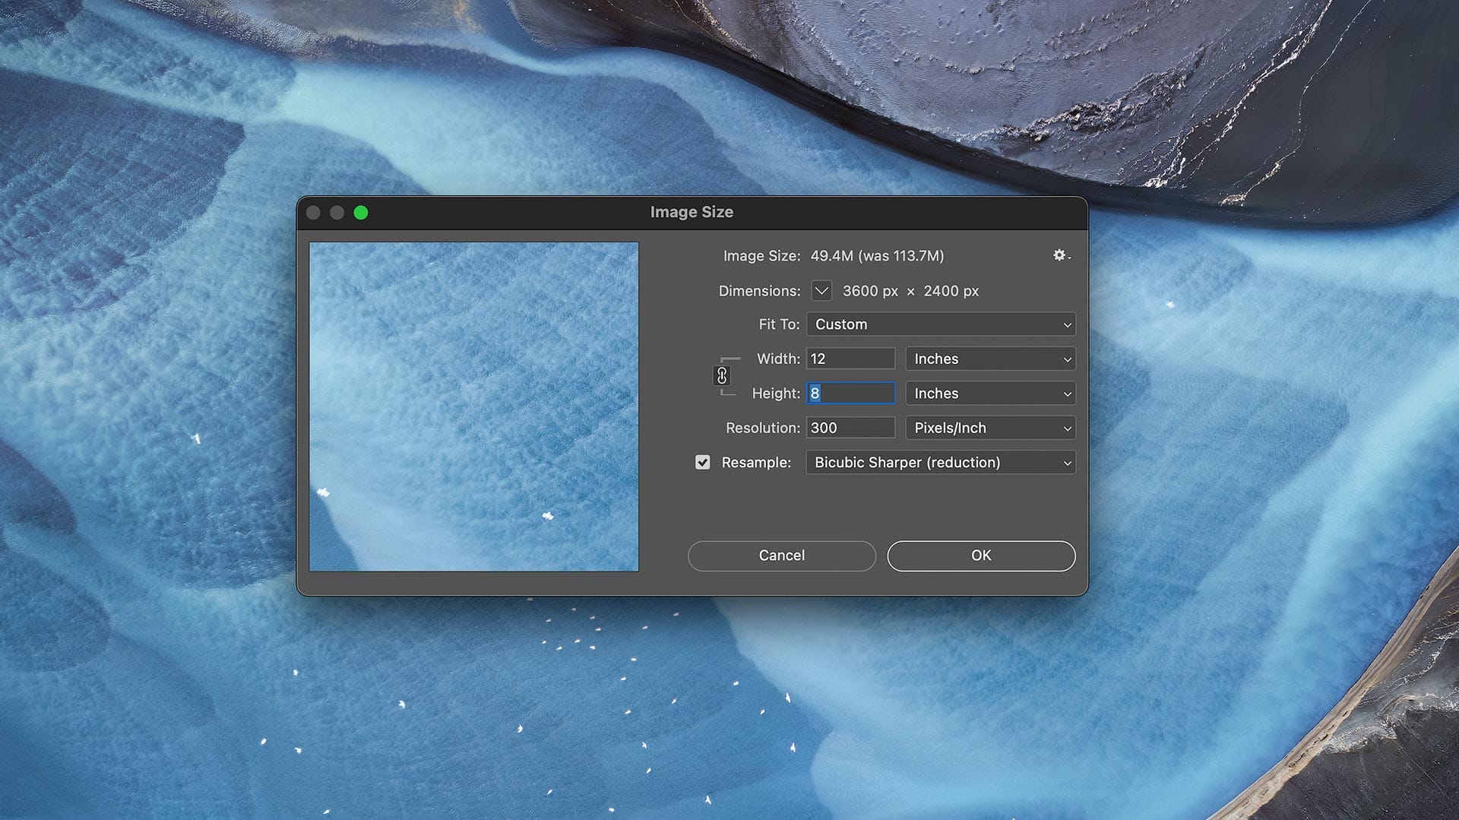Open the Bicubic Sharper resample method dropdown
The image size is (1459, 820).
(941, 462)
